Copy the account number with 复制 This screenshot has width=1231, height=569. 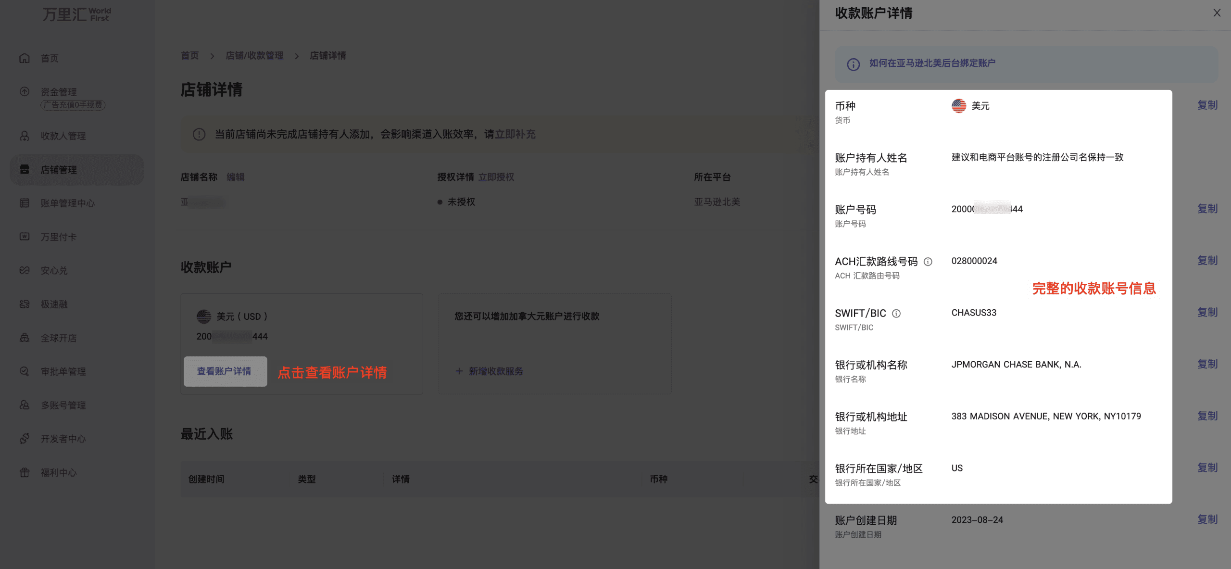tap(1207, 209)
